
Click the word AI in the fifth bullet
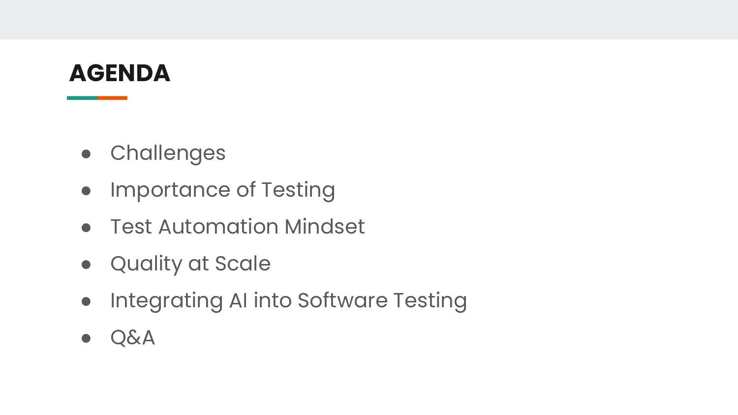(x=238, y=300)
